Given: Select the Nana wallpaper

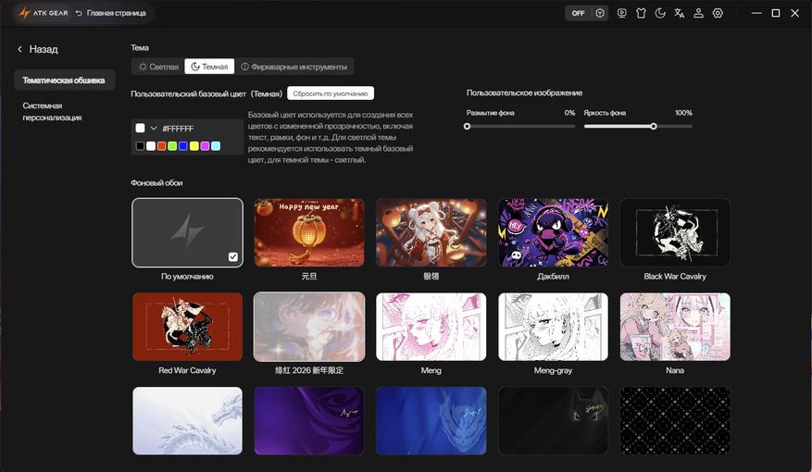Looking at the screenshot, I should click(675, 327).
